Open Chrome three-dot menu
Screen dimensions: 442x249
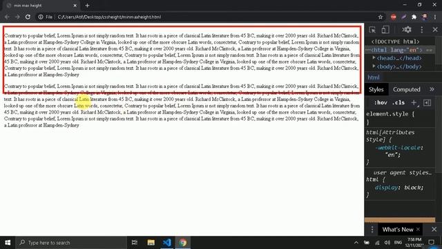point(435,17)
